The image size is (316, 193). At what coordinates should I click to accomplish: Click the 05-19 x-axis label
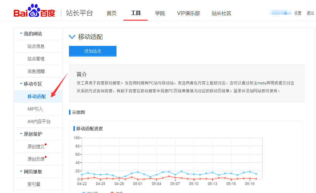pyautogui.click(x=250, y=184)
